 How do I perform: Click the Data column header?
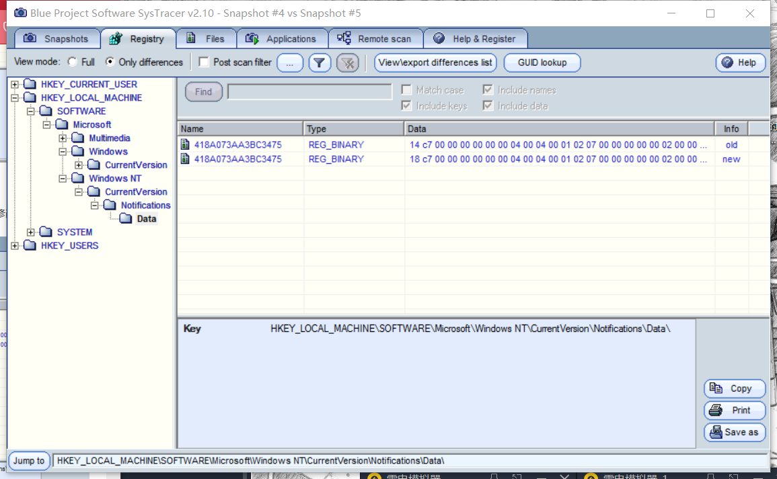560,129
